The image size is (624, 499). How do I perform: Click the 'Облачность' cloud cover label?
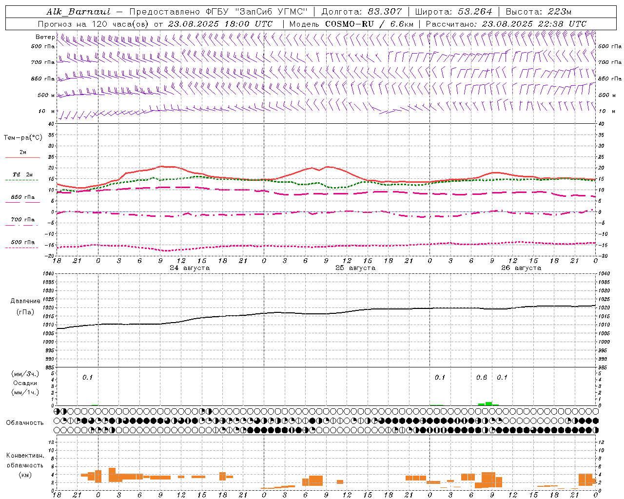coord(25,422)
